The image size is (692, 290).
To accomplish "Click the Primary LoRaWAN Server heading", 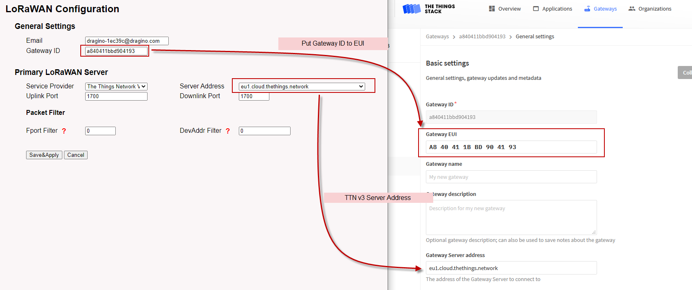I will pos(61,72).
